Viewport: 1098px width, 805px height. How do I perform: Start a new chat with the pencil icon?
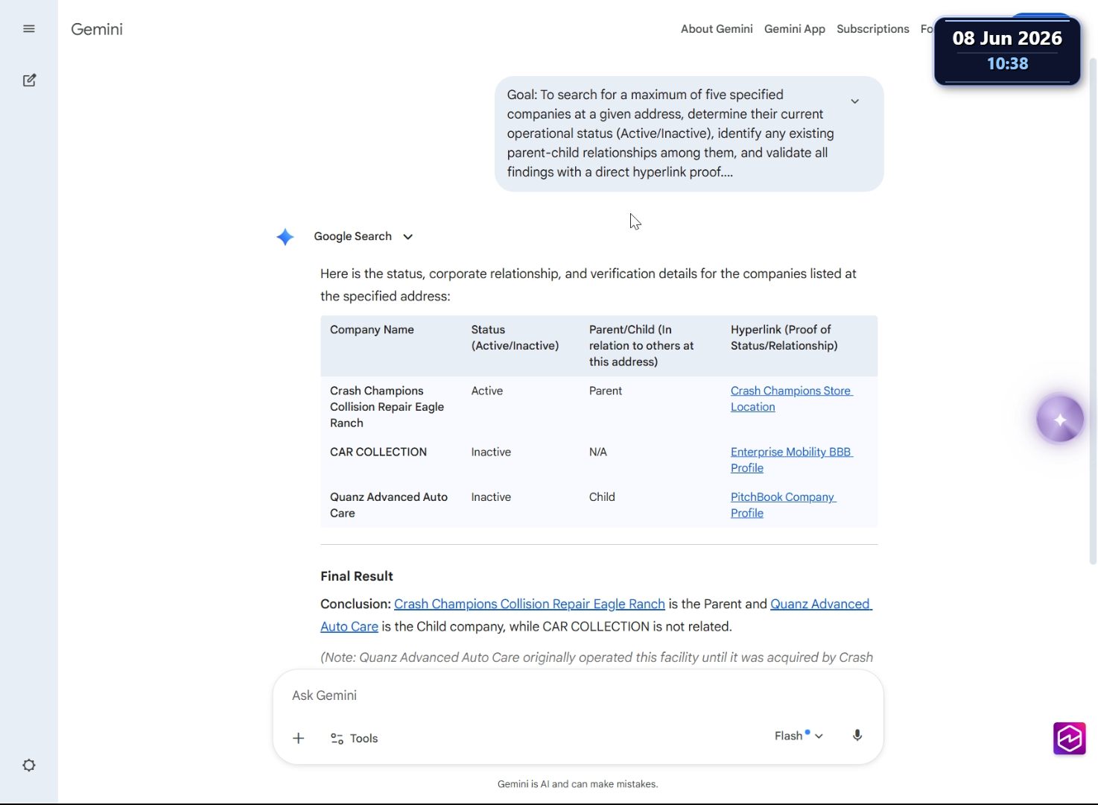[x=29, y=80]
